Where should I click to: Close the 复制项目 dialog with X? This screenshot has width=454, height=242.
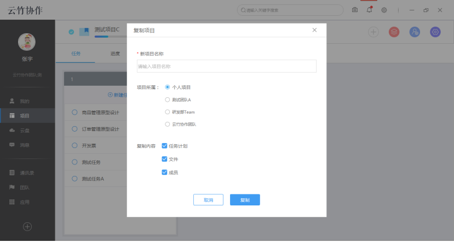click(314, 30)
